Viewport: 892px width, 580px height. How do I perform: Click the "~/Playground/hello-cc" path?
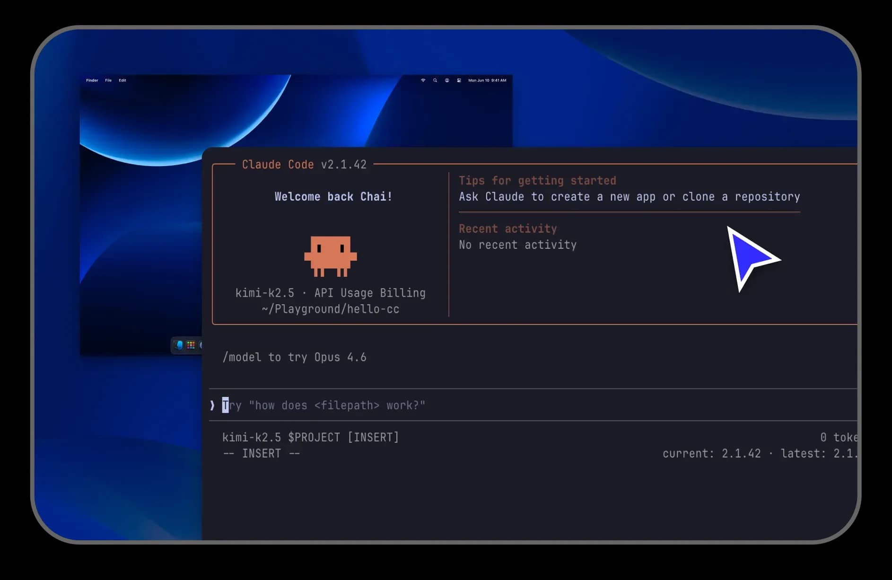click(331, 309)
